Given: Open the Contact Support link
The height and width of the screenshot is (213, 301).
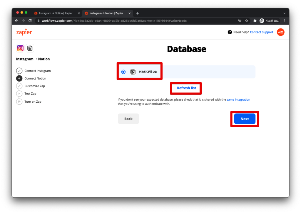Looking at the screenshot, I should point(261,32).
